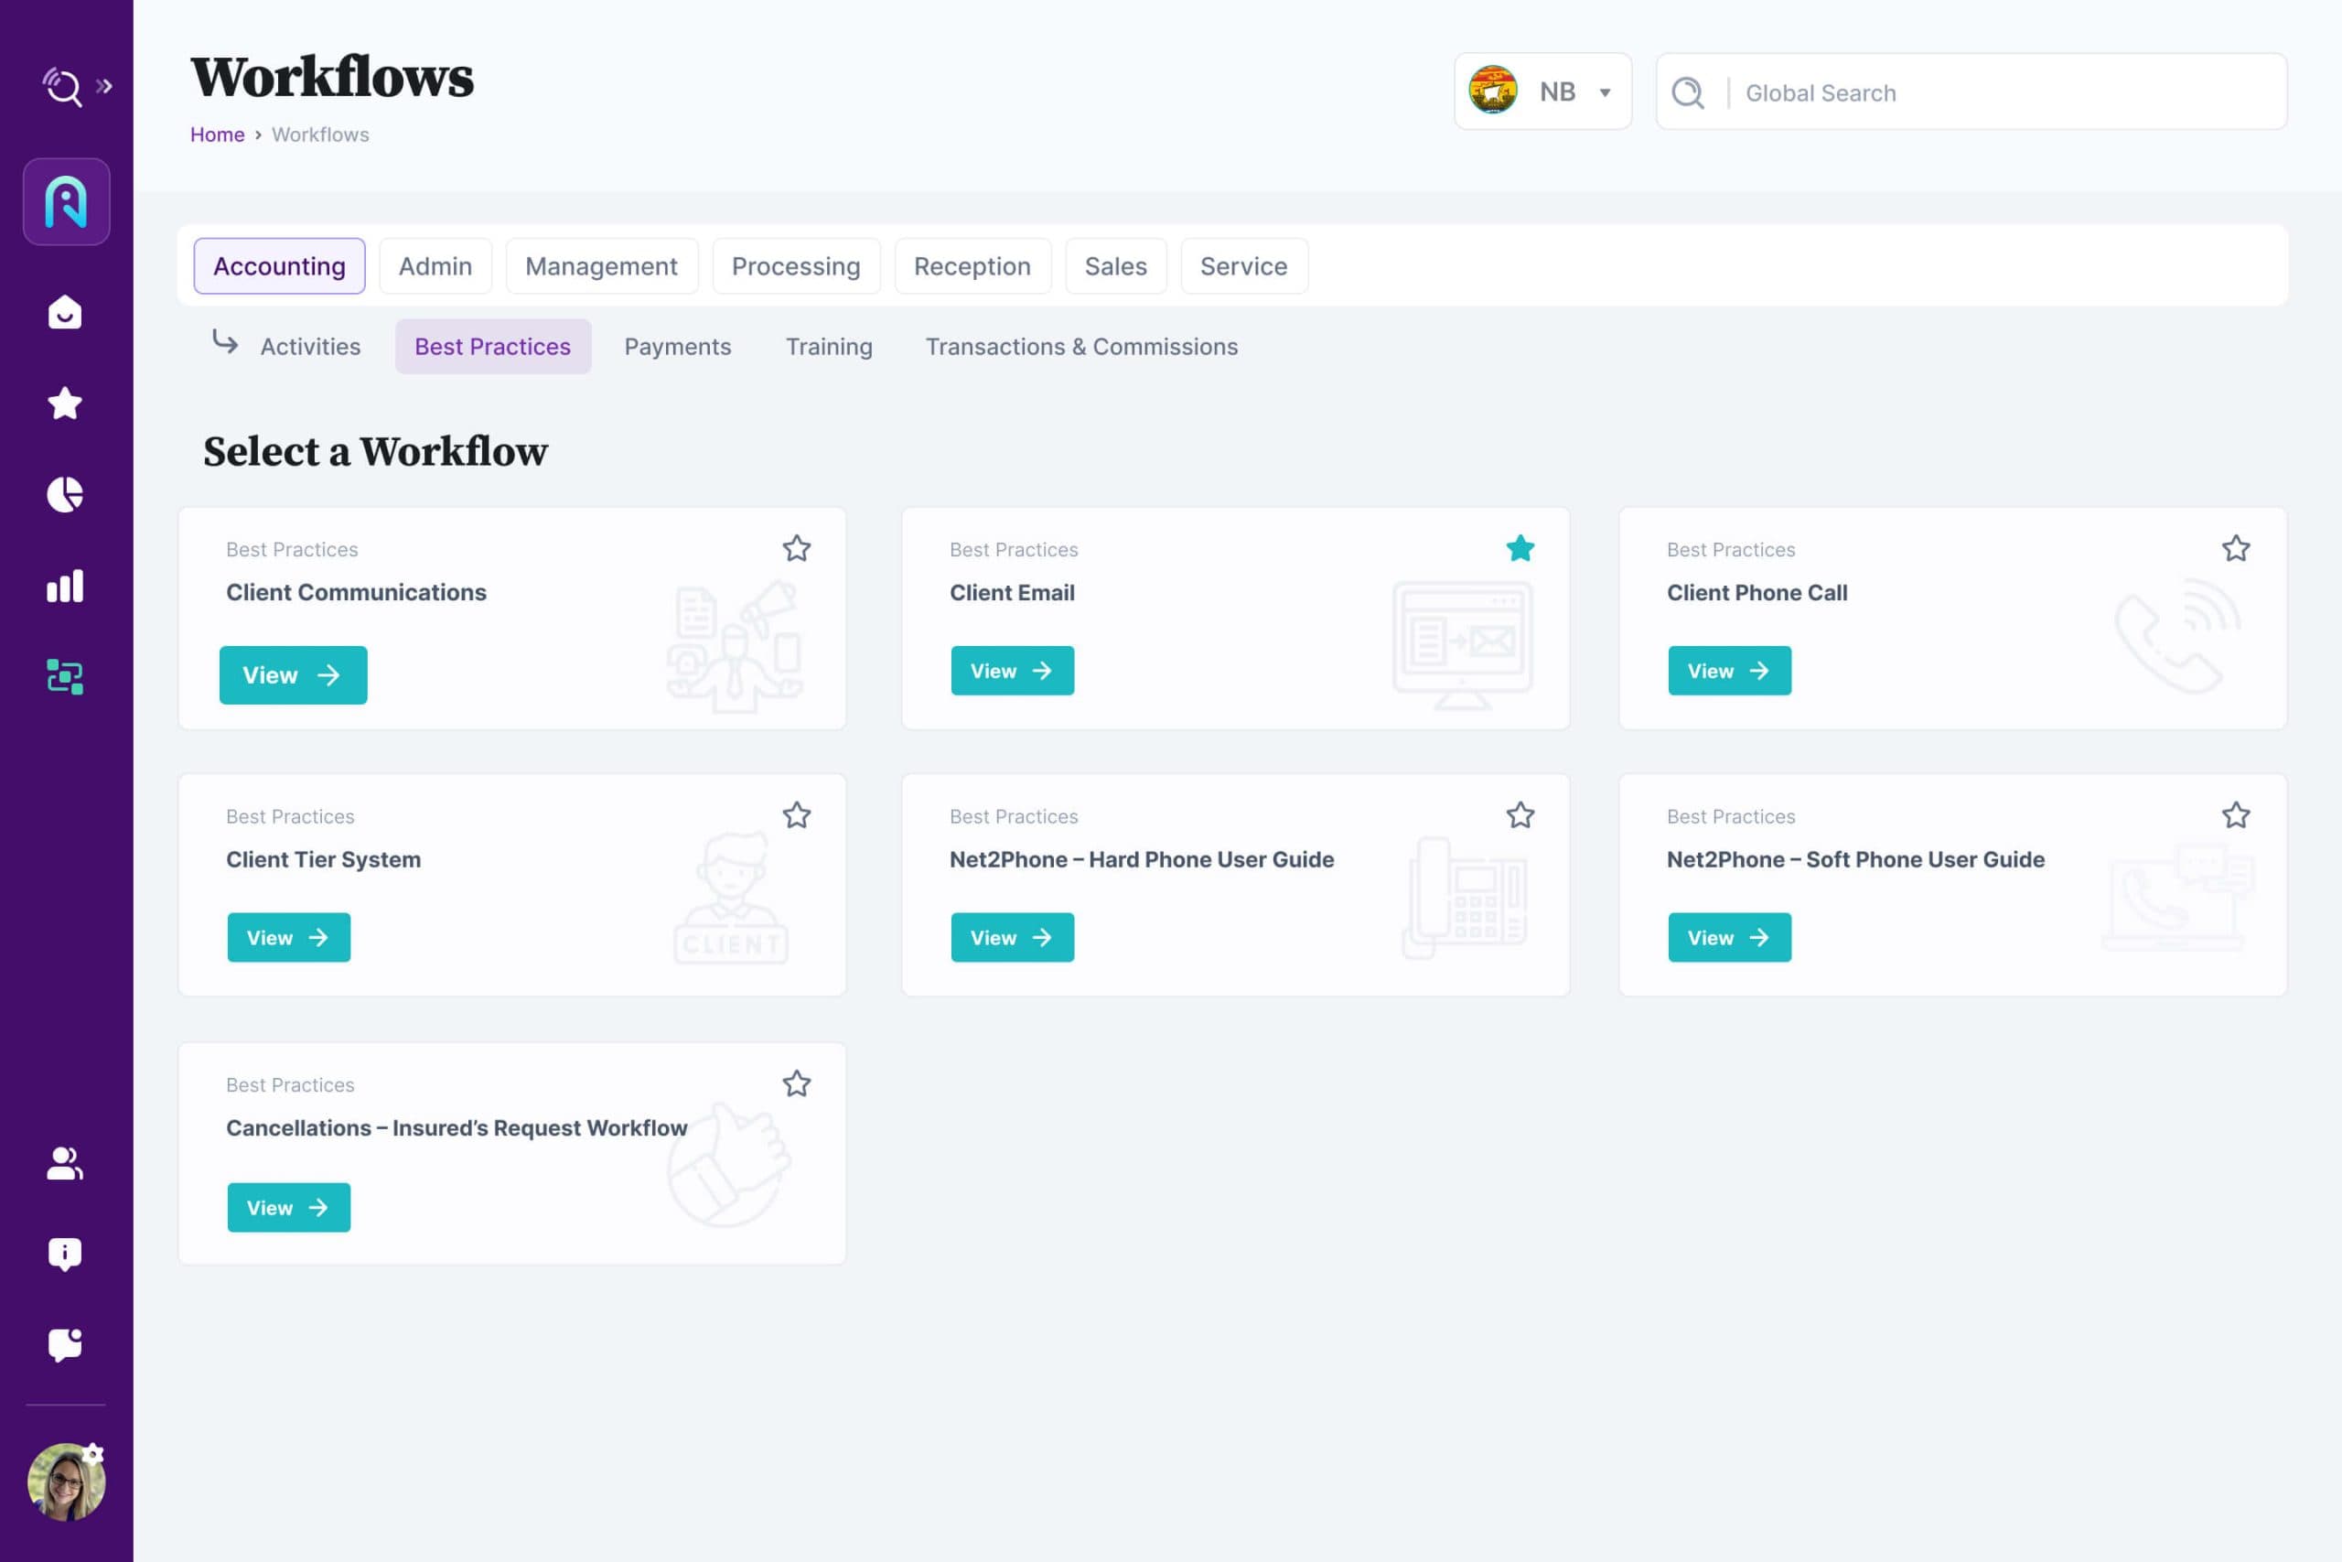The height and width of the screenshot is (1562, 2342).
Task: Favorite the Client Communications workflow star
Action: [796, 549]
